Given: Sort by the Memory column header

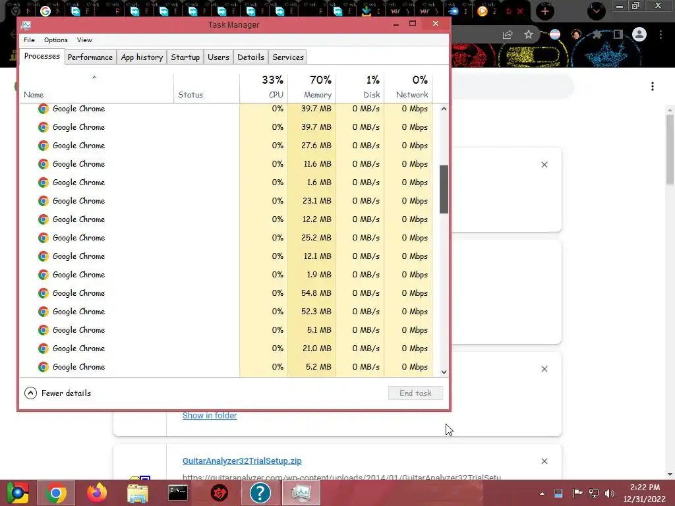Looking at the screenshot, I should (x=312, y=88).
